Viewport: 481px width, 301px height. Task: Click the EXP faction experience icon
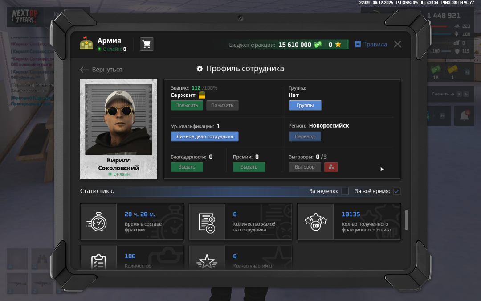[315, 222]
